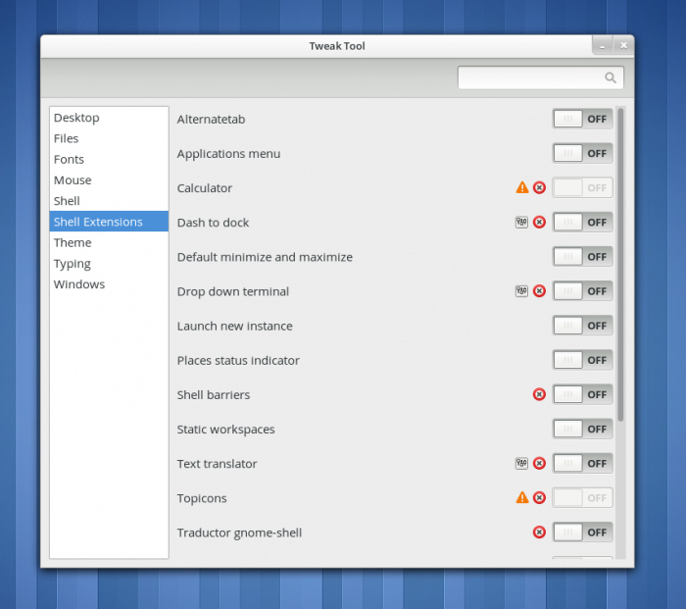Click the Drop down terminal label
686x609 pixels.
coord(233,291)
